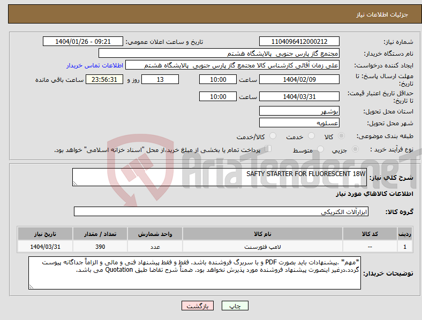Click the چاپ print button

[x=235, y=306]
